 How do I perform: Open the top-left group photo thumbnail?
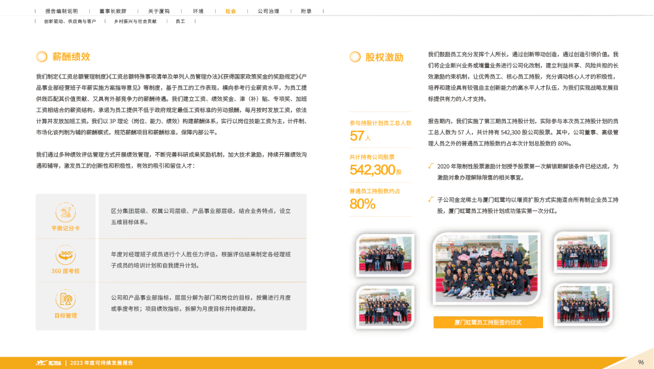(382, 254)
